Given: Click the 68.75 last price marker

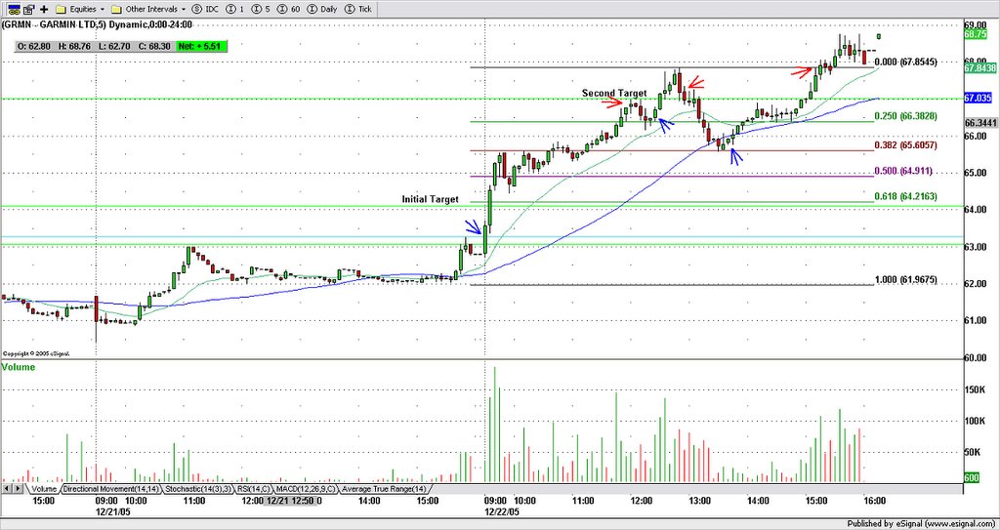Looking at the screenshot, I should click(x=977, y=34).
